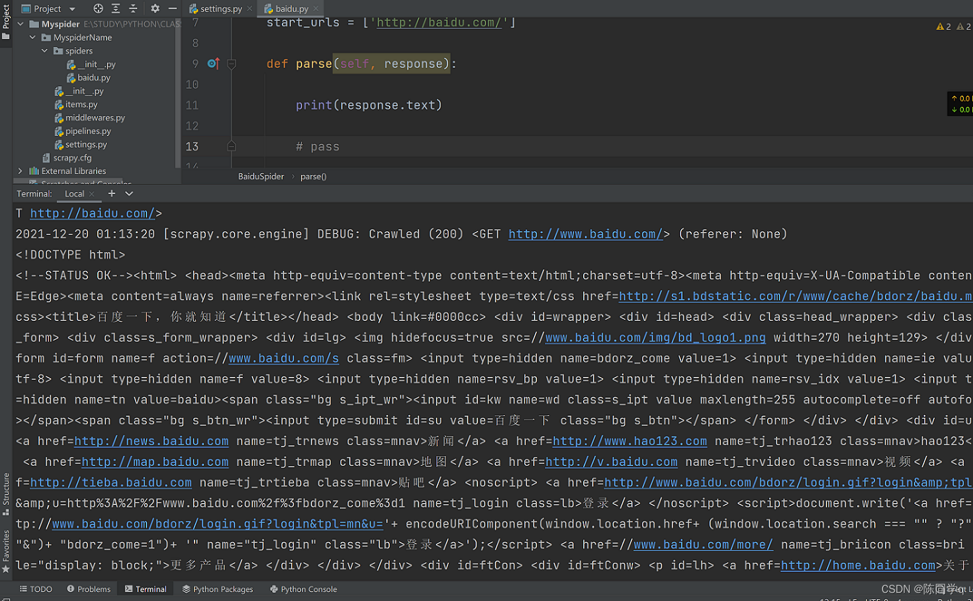Open the http://v.baidu.com link
Screen dimensions: 973x601
coord(612,462)
